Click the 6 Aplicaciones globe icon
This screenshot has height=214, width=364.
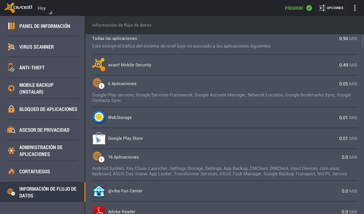pos(98,83)
